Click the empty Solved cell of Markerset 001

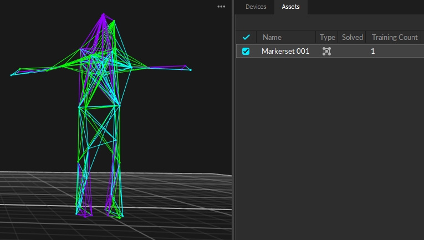pyautogui.click(x=352, y=51)
